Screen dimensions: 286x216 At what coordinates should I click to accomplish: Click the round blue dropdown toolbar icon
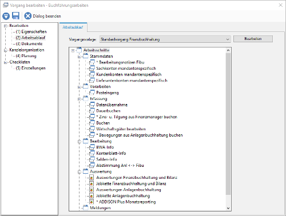[x=6, y=16]
